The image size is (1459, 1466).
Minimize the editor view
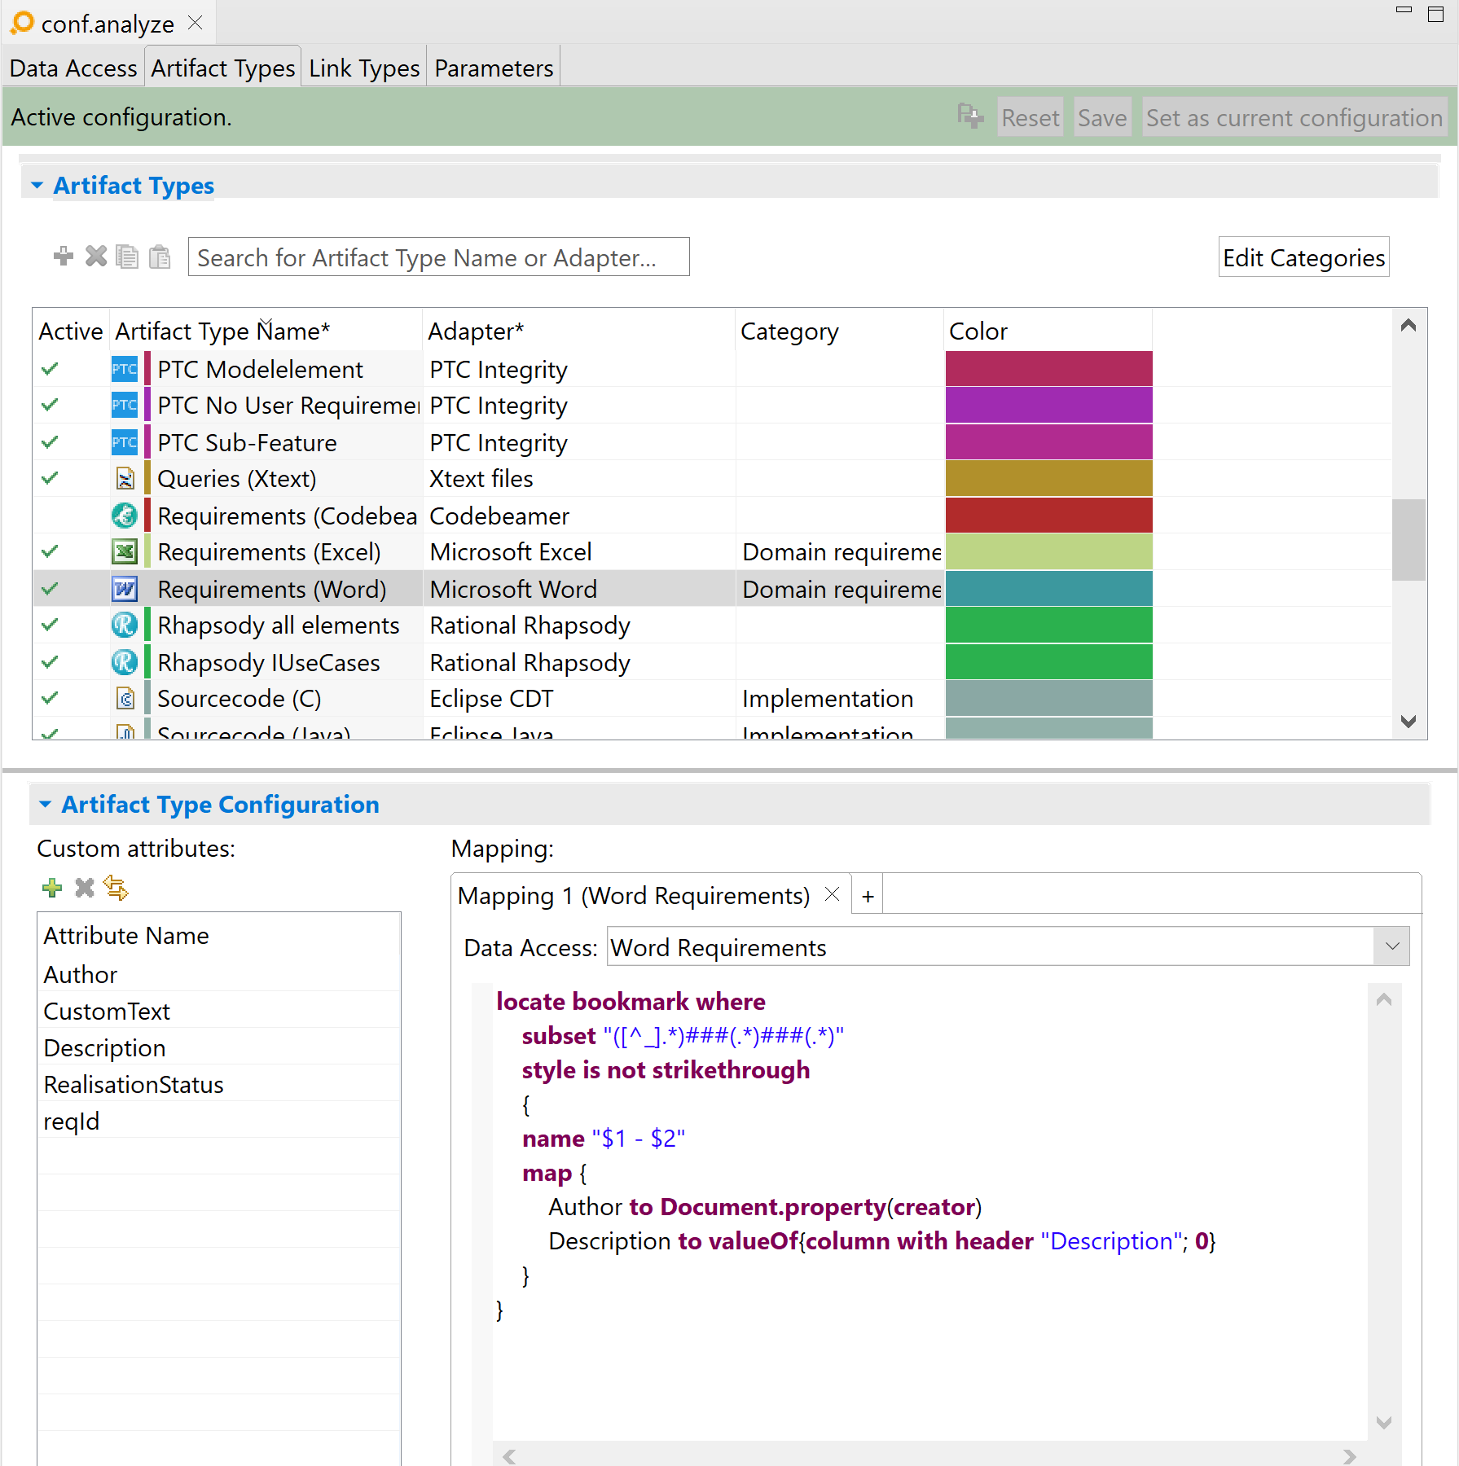(1404, 11)
